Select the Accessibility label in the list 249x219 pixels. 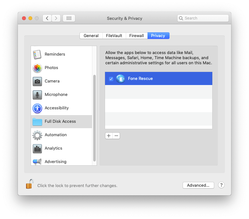click(57, 108)
